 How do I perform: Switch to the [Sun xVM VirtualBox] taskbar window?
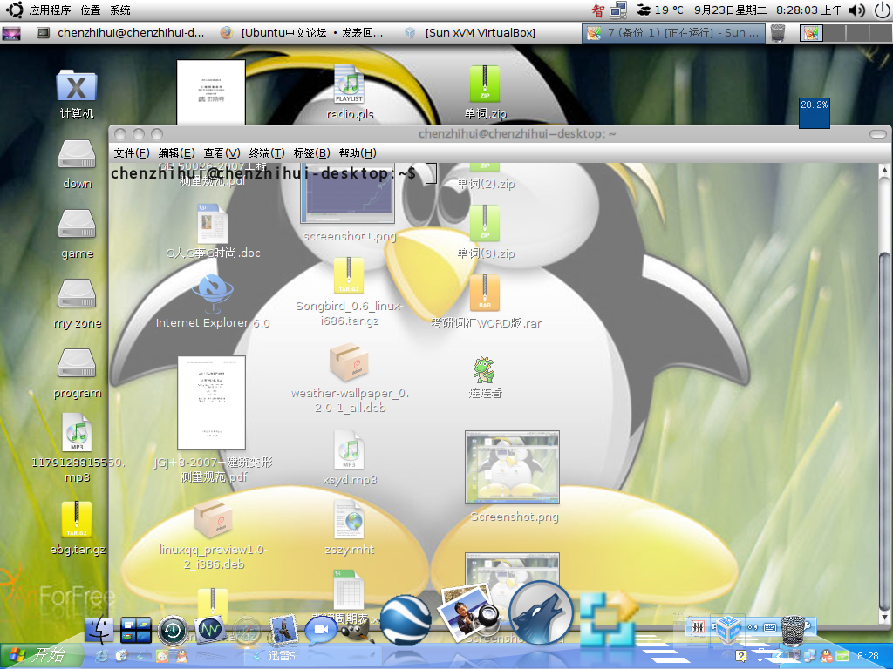click(x=470, y=33)
